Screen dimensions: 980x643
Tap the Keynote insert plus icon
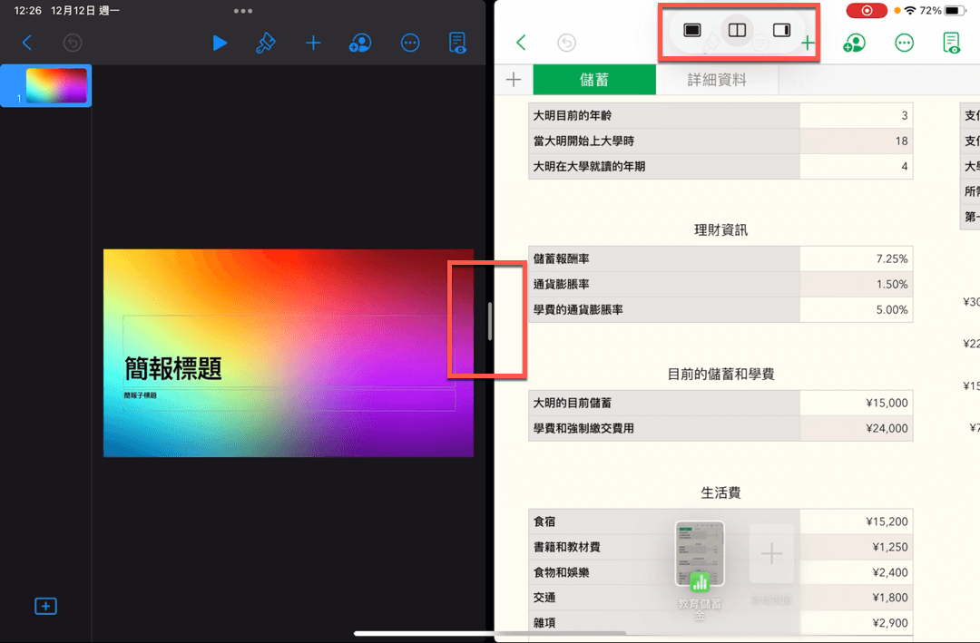[313, 43]
